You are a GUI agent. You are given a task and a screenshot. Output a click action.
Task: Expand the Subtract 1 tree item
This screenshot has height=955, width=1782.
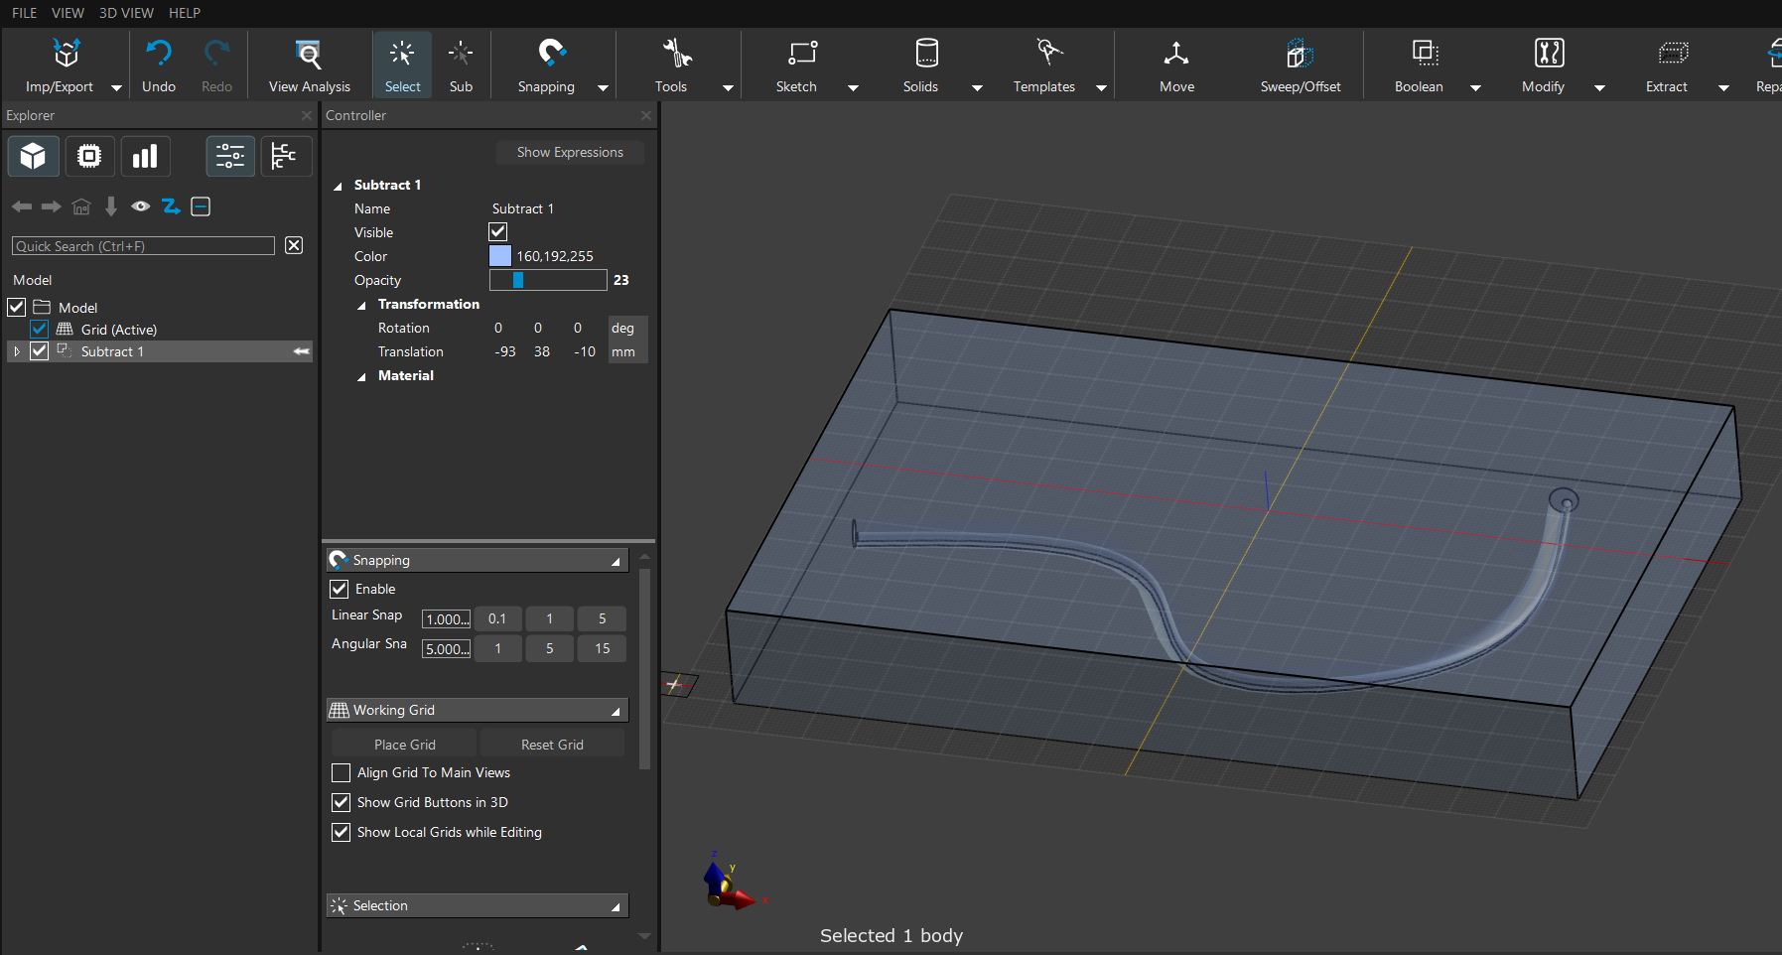17,351
